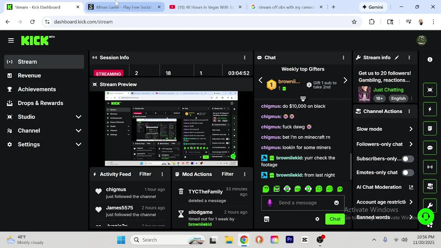Toggle Subscribers-only chat switch
The image size is (441, 248).
coord(408,159)
